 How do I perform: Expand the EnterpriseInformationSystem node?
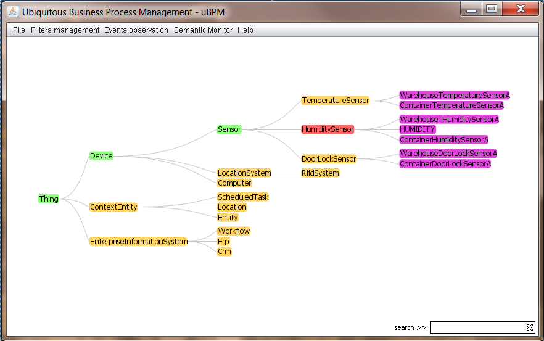[x=139, y=242]
